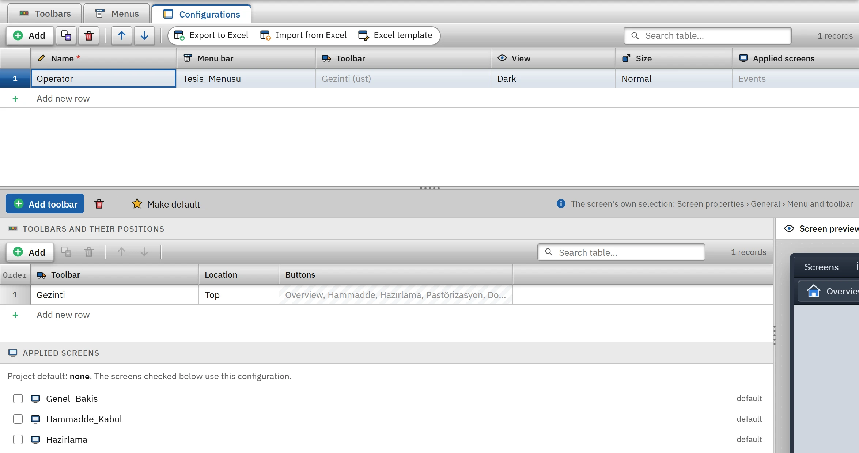859x453 pixels.
Task: Click the greyed down arrow in toolbars section
Action: pos(144,252)
